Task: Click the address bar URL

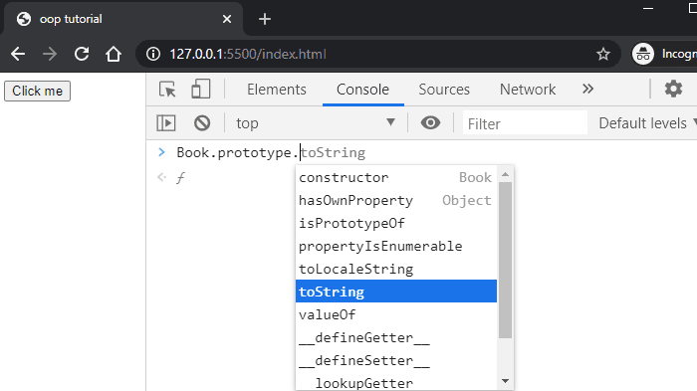Action: pos(248,54)
